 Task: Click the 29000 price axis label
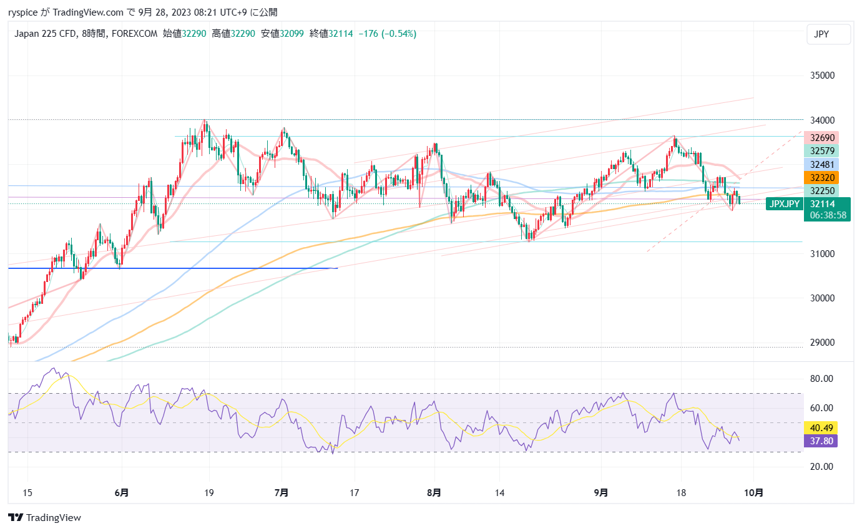[821, 342]
